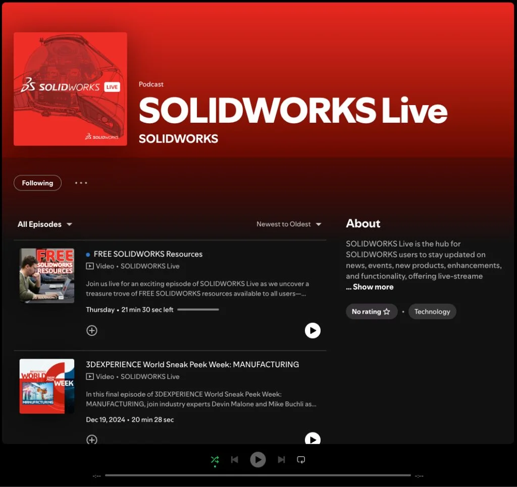
Task: Click the playback progress bar at bottom
Action: (x=258, y=475)
